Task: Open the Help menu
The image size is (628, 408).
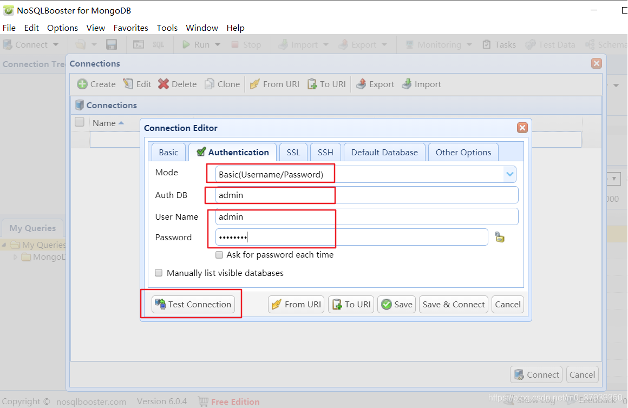Action: (235, 28)
